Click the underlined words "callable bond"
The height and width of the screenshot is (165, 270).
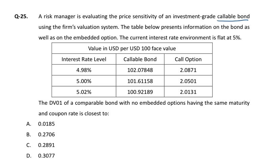233,16
